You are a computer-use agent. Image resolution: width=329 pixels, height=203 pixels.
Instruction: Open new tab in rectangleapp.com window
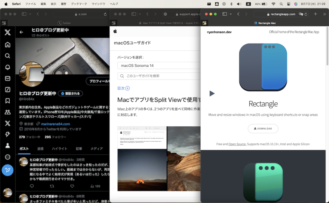tap(316, 14)
